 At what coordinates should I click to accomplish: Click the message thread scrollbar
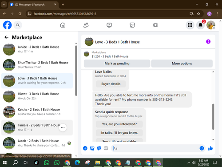click(x=213, y=117)
